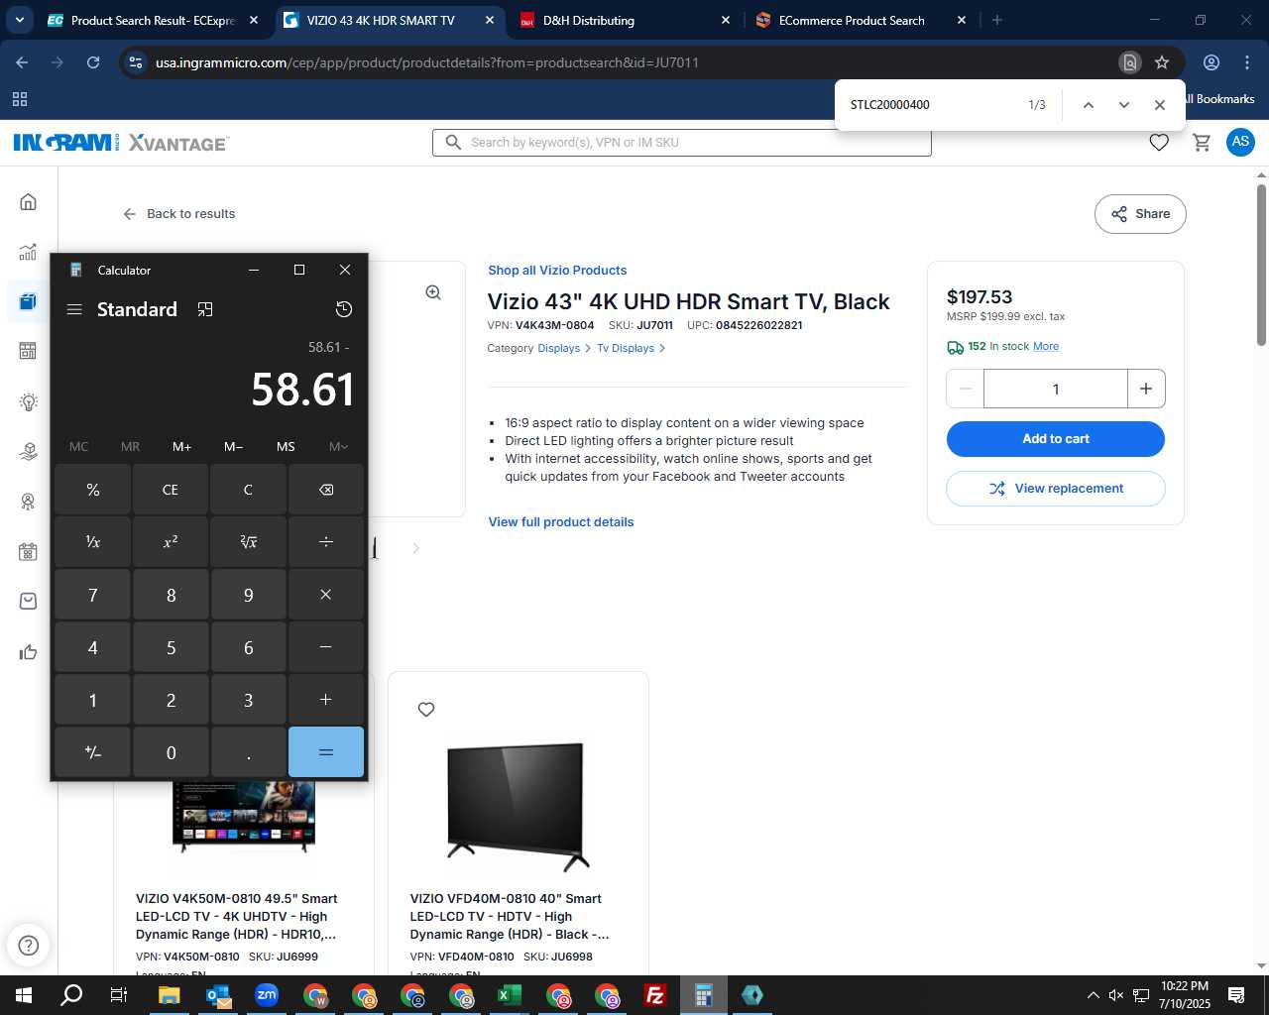Open calculator navigation hamburger menu

[74, 309]
